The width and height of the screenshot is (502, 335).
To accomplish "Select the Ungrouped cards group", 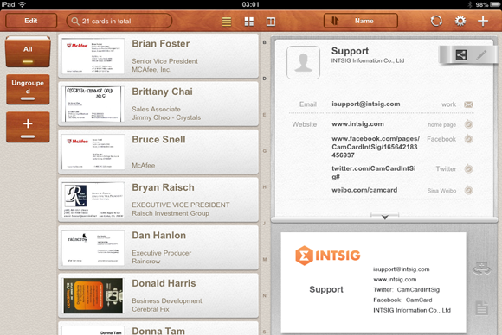I will (28, 90).
